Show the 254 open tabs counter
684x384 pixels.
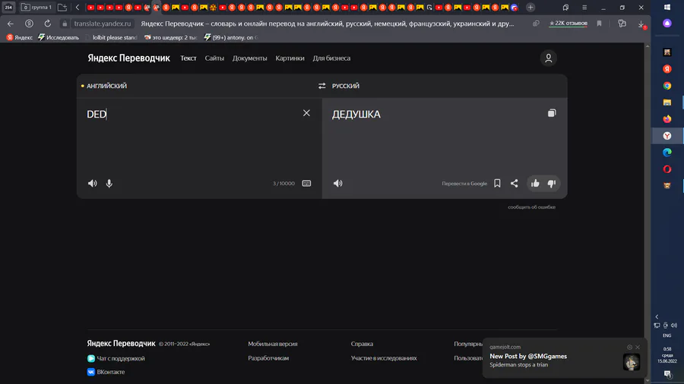click(8, 8)
